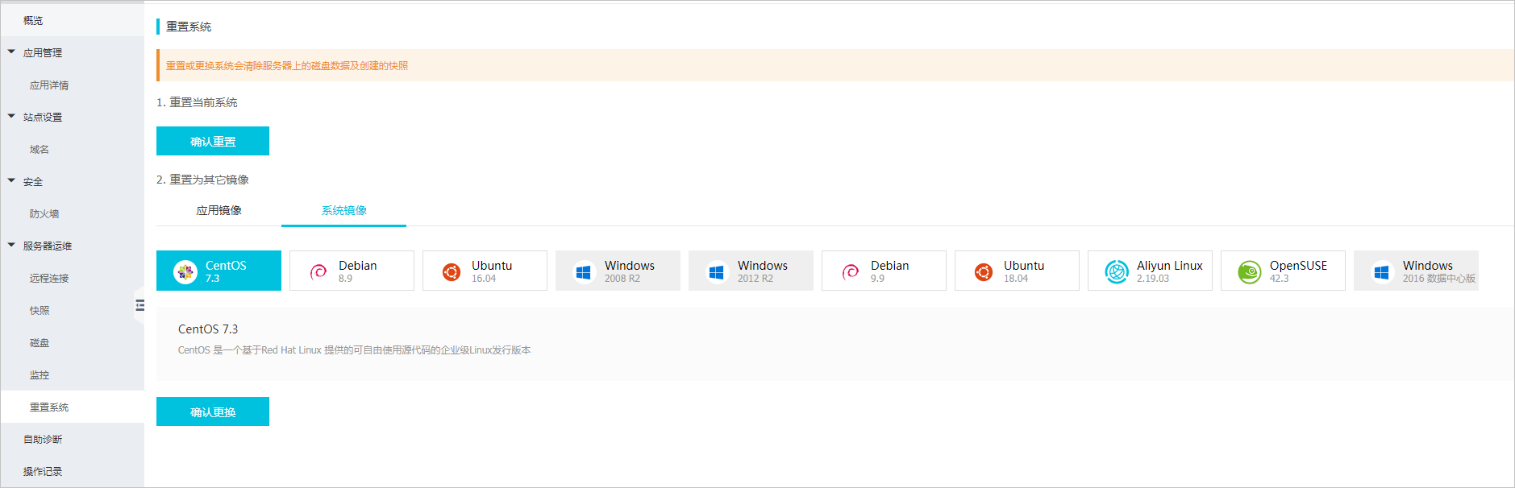Click the 确认重置 button

coord(213,141)
